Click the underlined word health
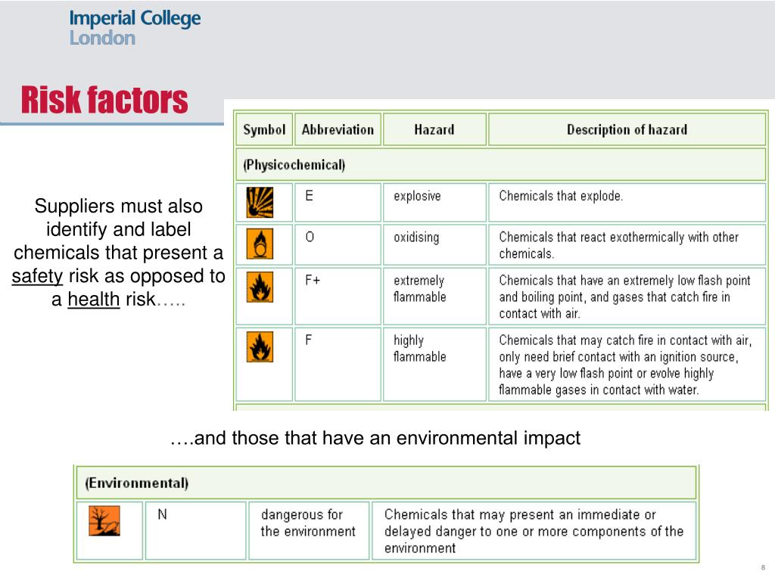 coord(93,299)
